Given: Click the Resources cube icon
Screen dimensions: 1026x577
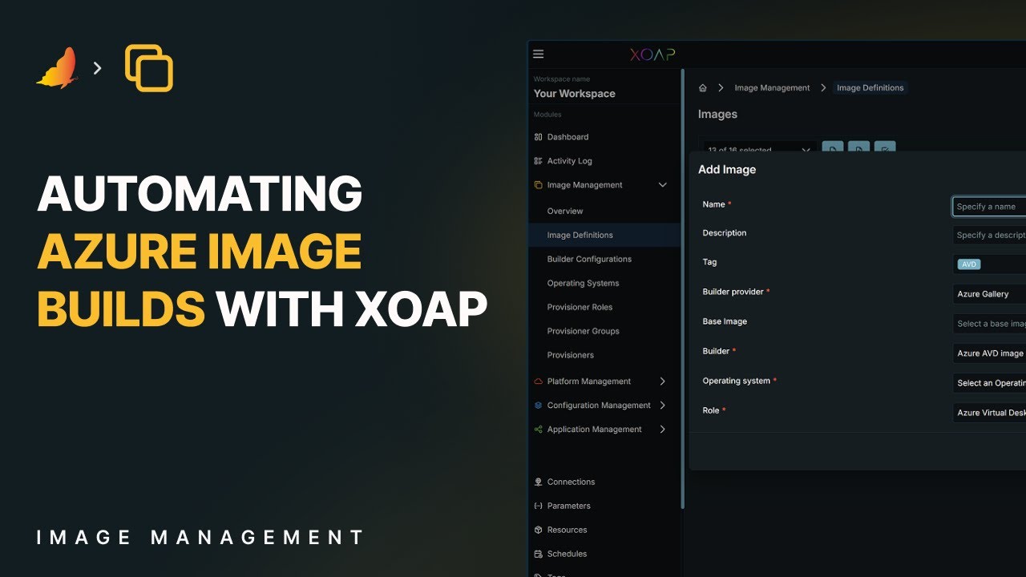Looking at the screenshot, I should click(538, 530).
